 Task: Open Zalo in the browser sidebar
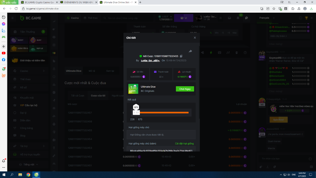4,30
